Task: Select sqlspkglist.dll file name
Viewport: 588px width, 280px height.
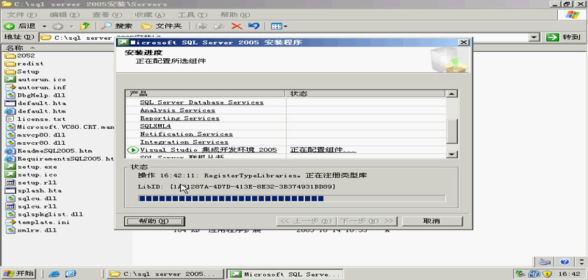Action: coord(50,214)
